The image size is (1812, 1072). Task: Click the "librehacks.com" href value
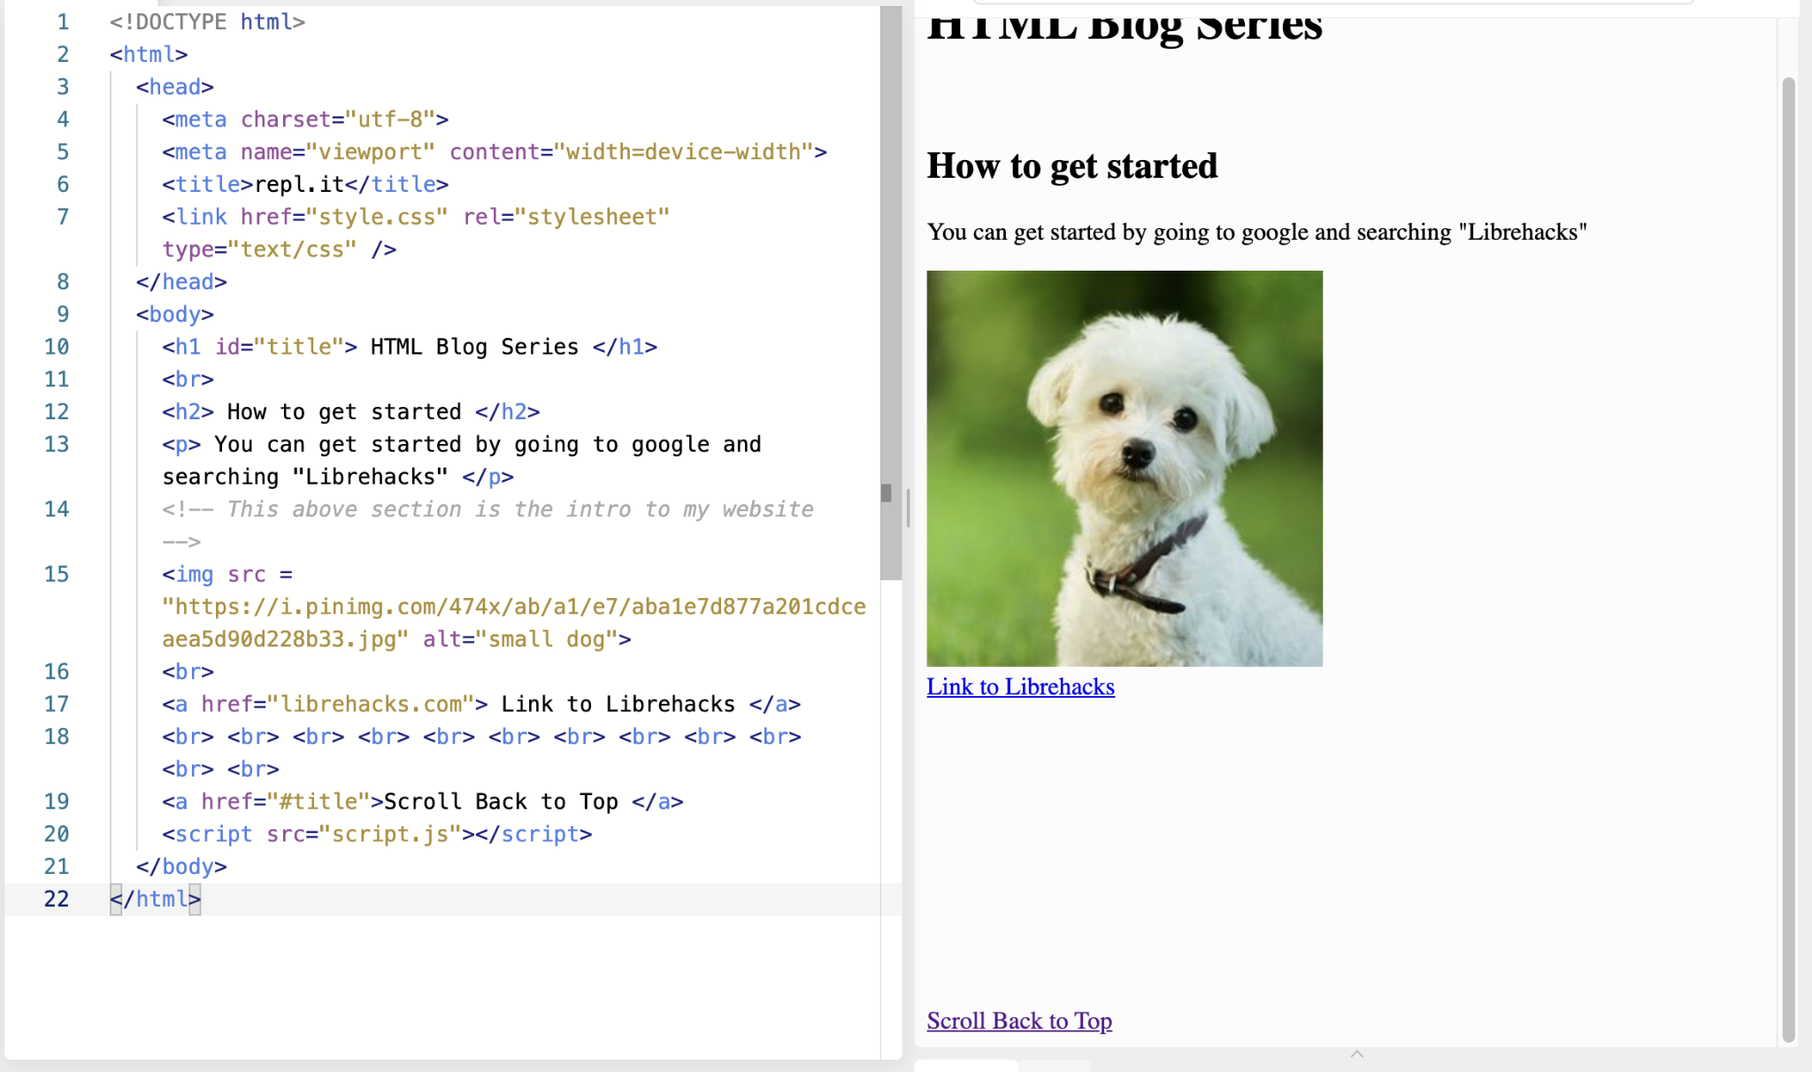pyautogui.click(x=371, y=704)
